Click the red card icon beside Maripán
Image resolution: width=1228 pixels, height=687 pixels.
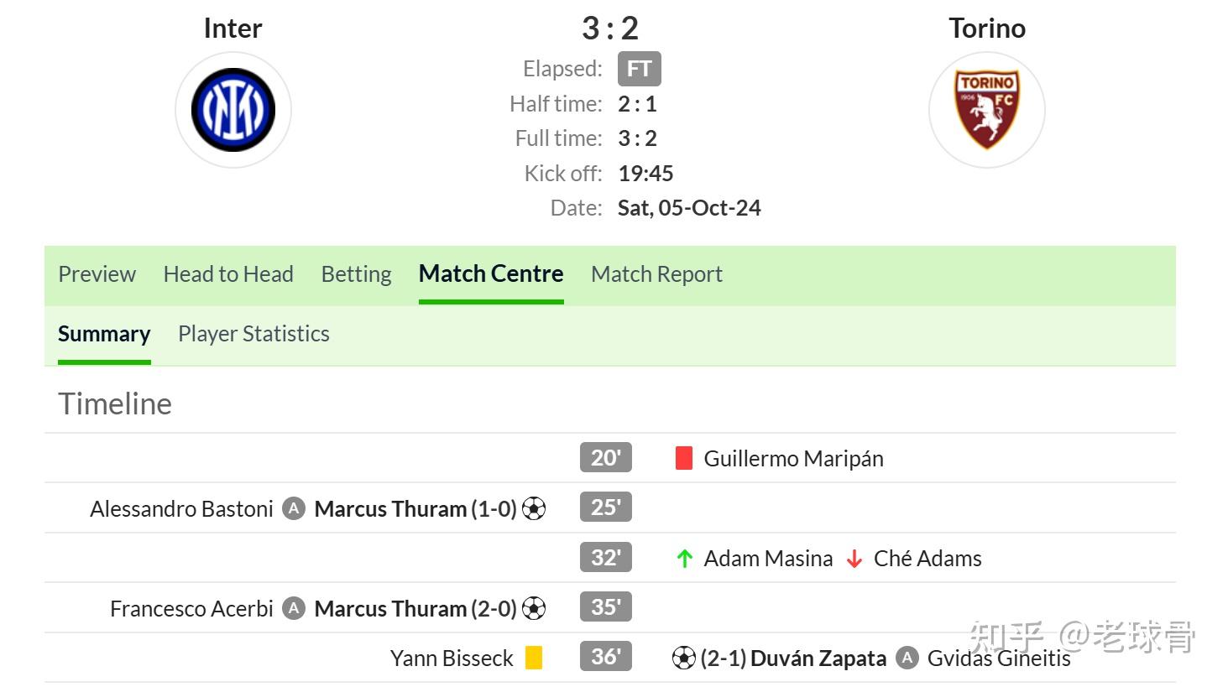pyautogui.click(x=684, y=458)
